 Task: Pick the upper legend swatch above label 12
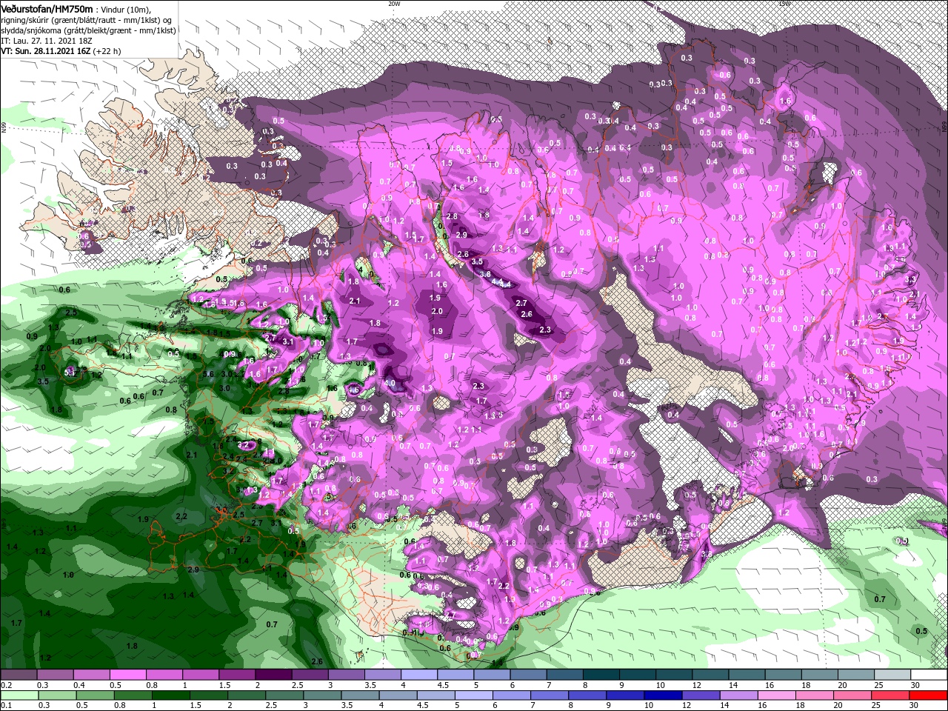pyautogui.click(x=710, y=675)
